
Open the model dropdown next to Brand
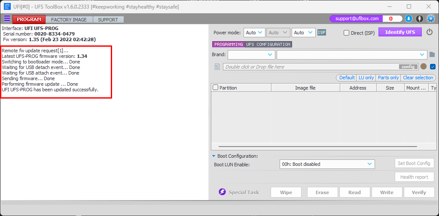pyautogui.click(x=352, y=54)
